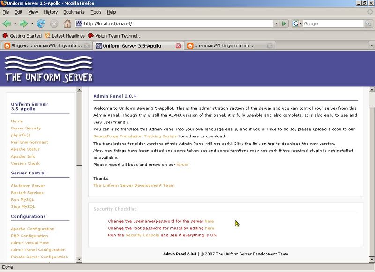Open the File menu
This screenshot has width=375, height=272.
6,12
